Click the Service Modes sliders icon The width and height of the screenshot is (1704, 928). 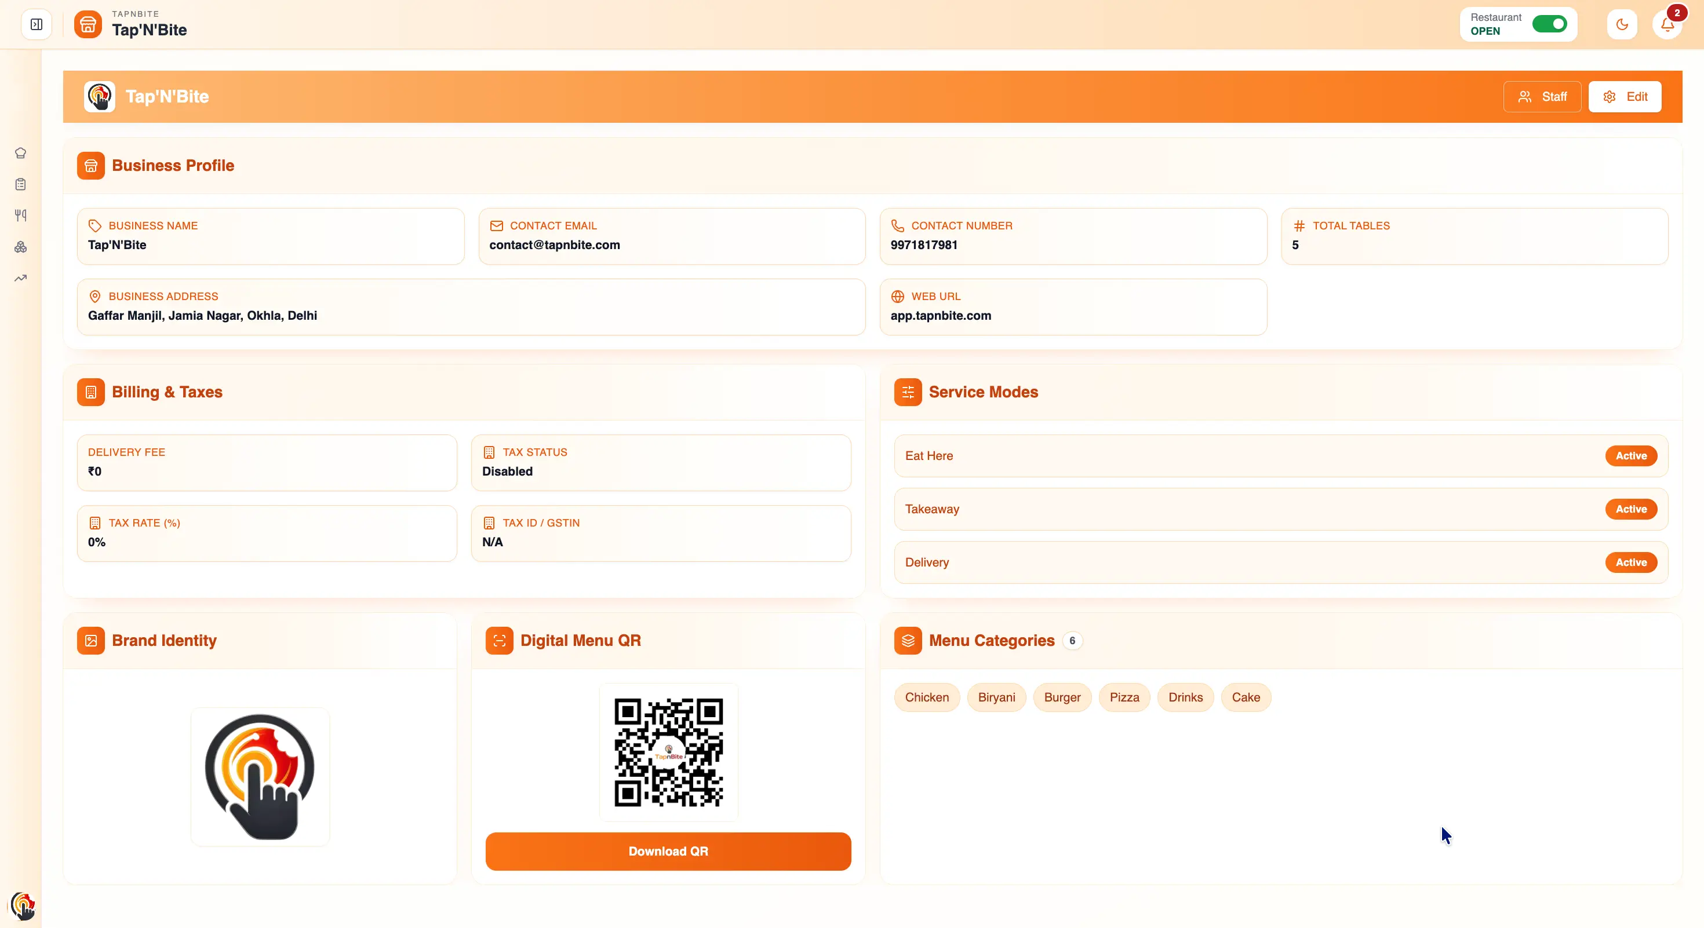[x=908, y=392]
